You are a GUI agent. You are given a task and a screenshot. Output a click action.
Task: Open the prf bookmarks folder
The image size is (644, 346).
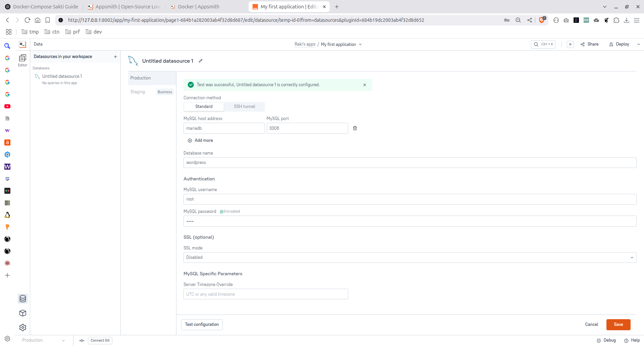point(72,32)
